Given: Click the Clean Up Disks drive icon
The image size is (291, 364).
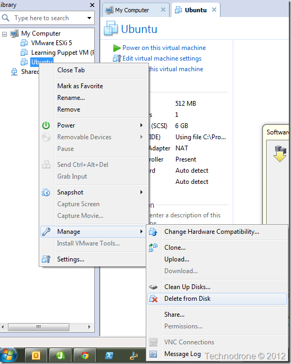Looking at the screenshot, I should (153, 287).
